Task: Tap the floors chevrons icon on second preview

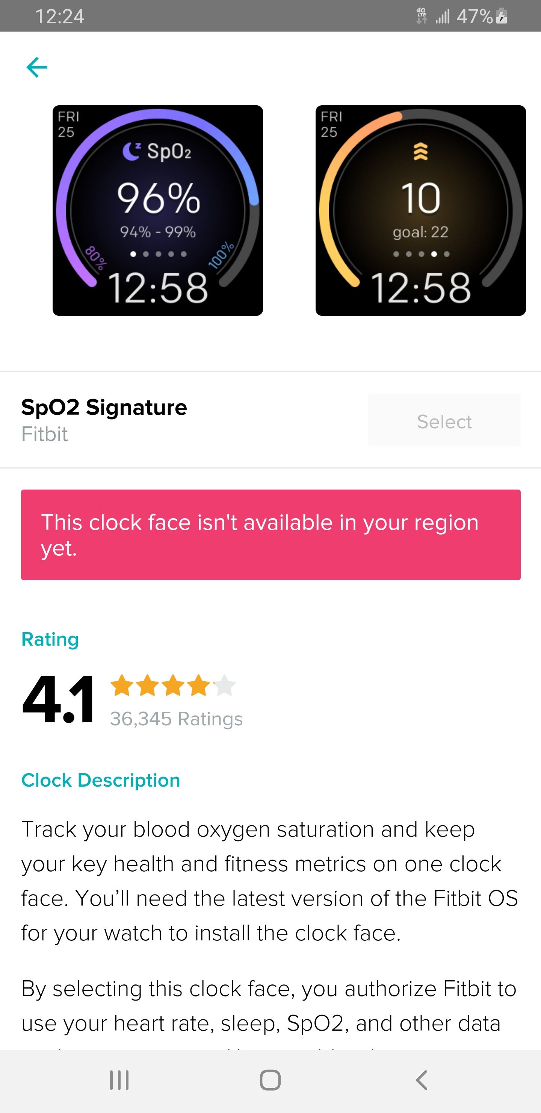Action: pyautogui.click(x=420, y=152)
